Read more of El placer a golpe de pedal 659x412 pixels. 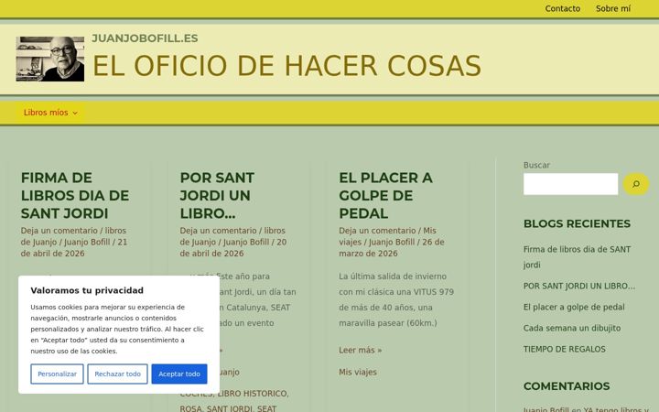[361, 350]
